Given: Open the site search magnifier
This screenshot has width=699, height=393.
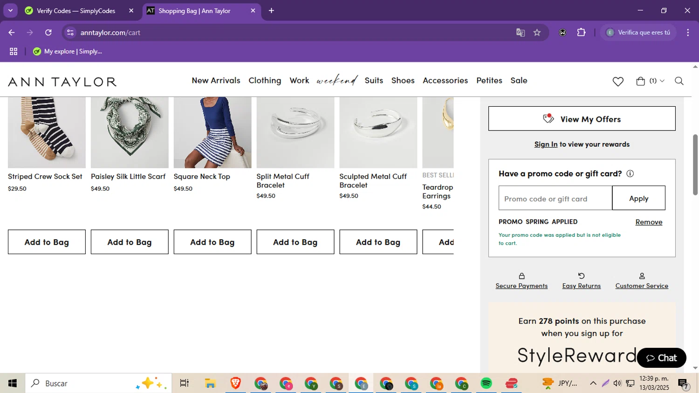Looking at the screenshot, I should click(679, 81).
